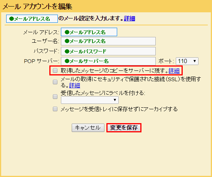Check 取得したメッセージのコピーをサーバーに残す box
The height and width of the screenshot is (177, 212).
coord(55,70)
